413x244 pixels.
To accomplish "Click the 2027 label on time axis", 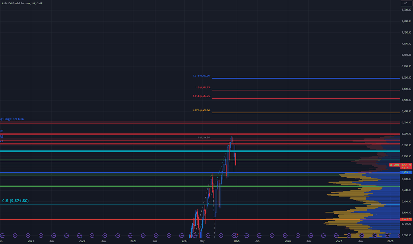I will (x=339, y=241).
